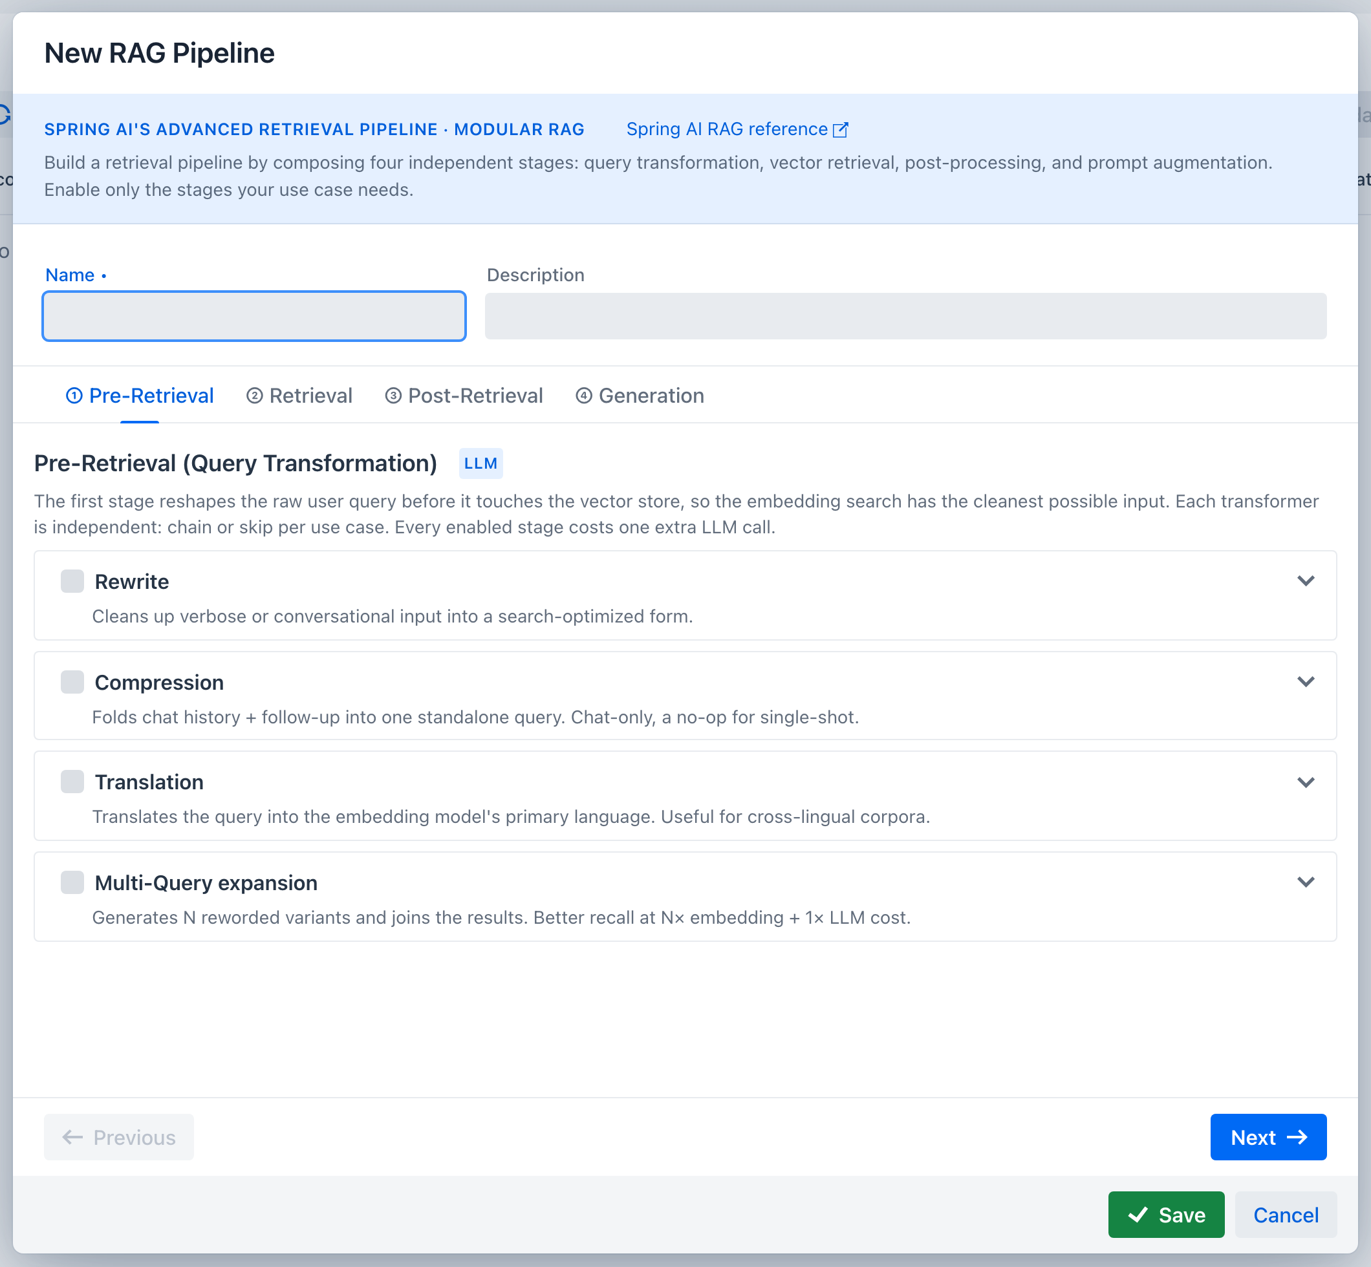Click the 'New RAG Pipeline' dialog title

[159, 53]
